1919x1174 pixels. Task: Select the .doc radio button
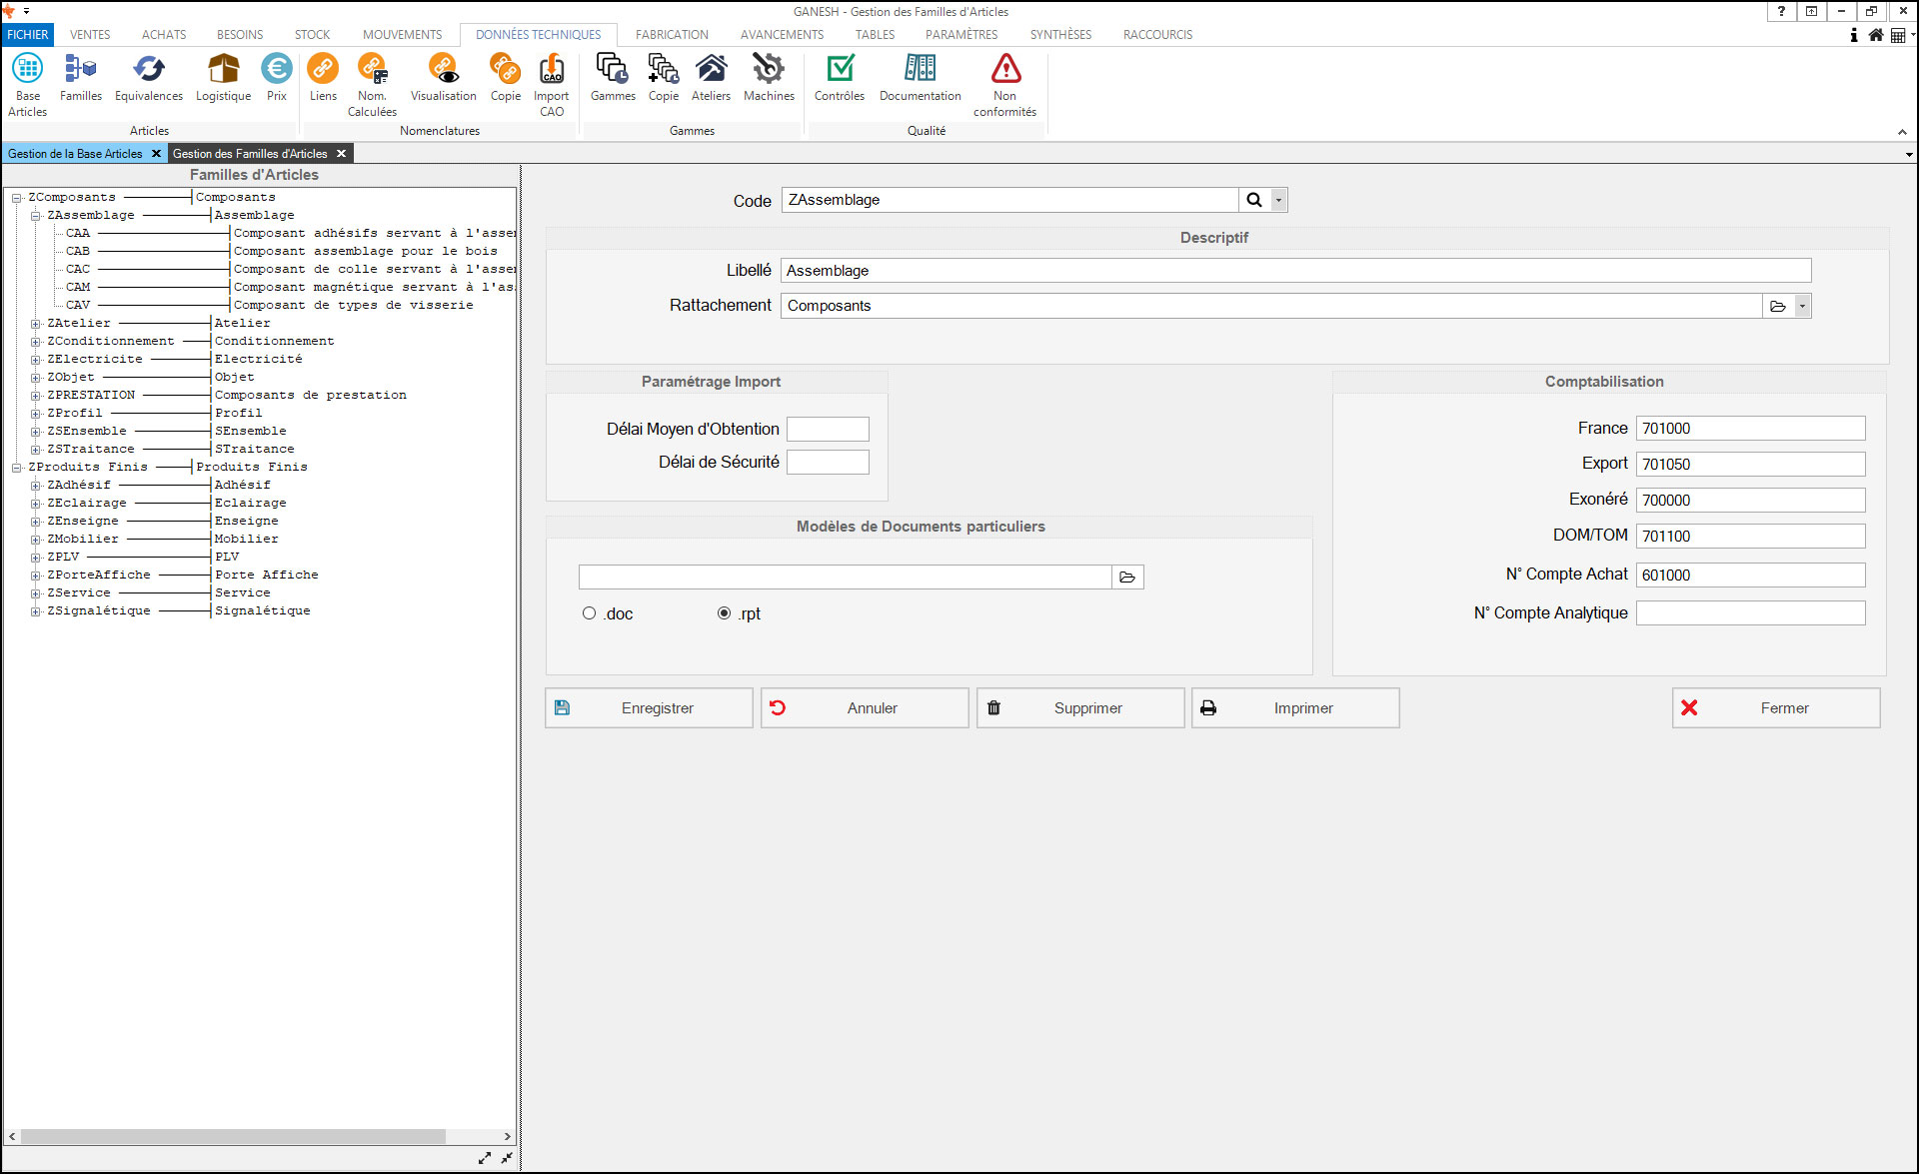click(589, 613)
